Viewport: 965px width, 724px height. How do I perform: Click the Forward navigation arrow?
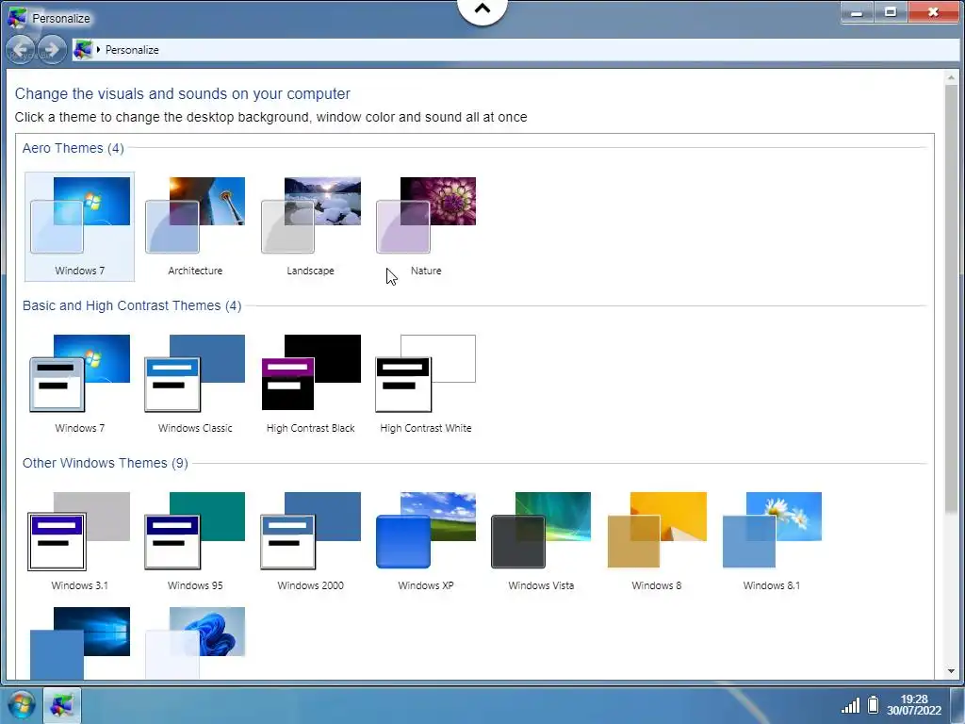coord(53,49)
